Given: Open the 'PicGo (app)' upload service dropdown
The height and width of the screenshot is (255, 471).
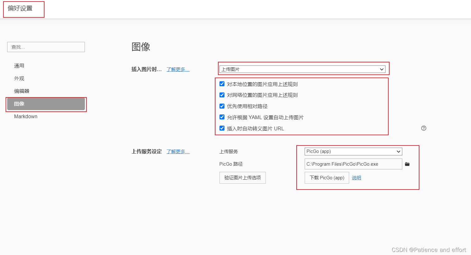Looking at the screenshot, I should [x=353, y=151].
